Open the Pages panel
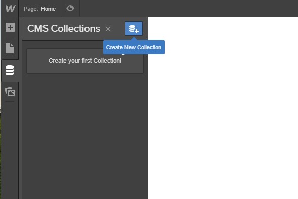The height and width of the screenshot is (199, 298). click(x=10, y=48)
